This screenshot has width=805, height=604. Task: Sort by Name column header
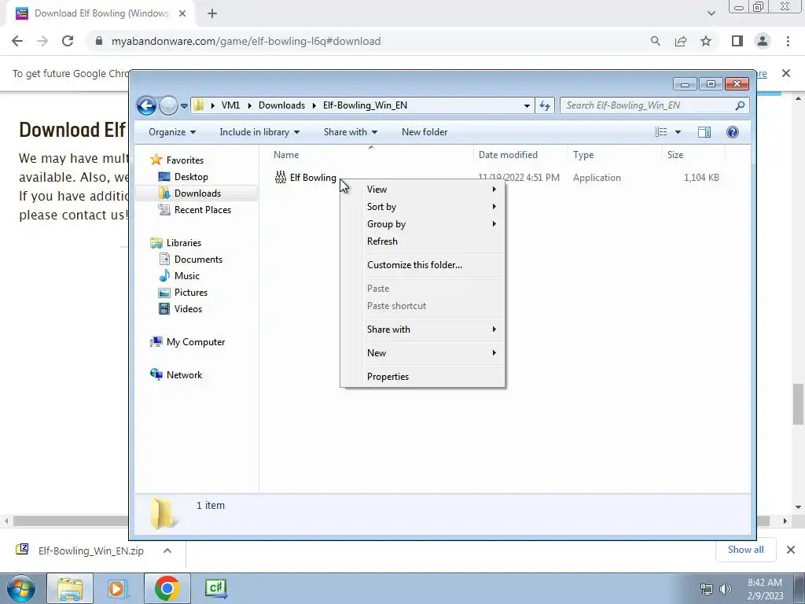pos(286,155)
